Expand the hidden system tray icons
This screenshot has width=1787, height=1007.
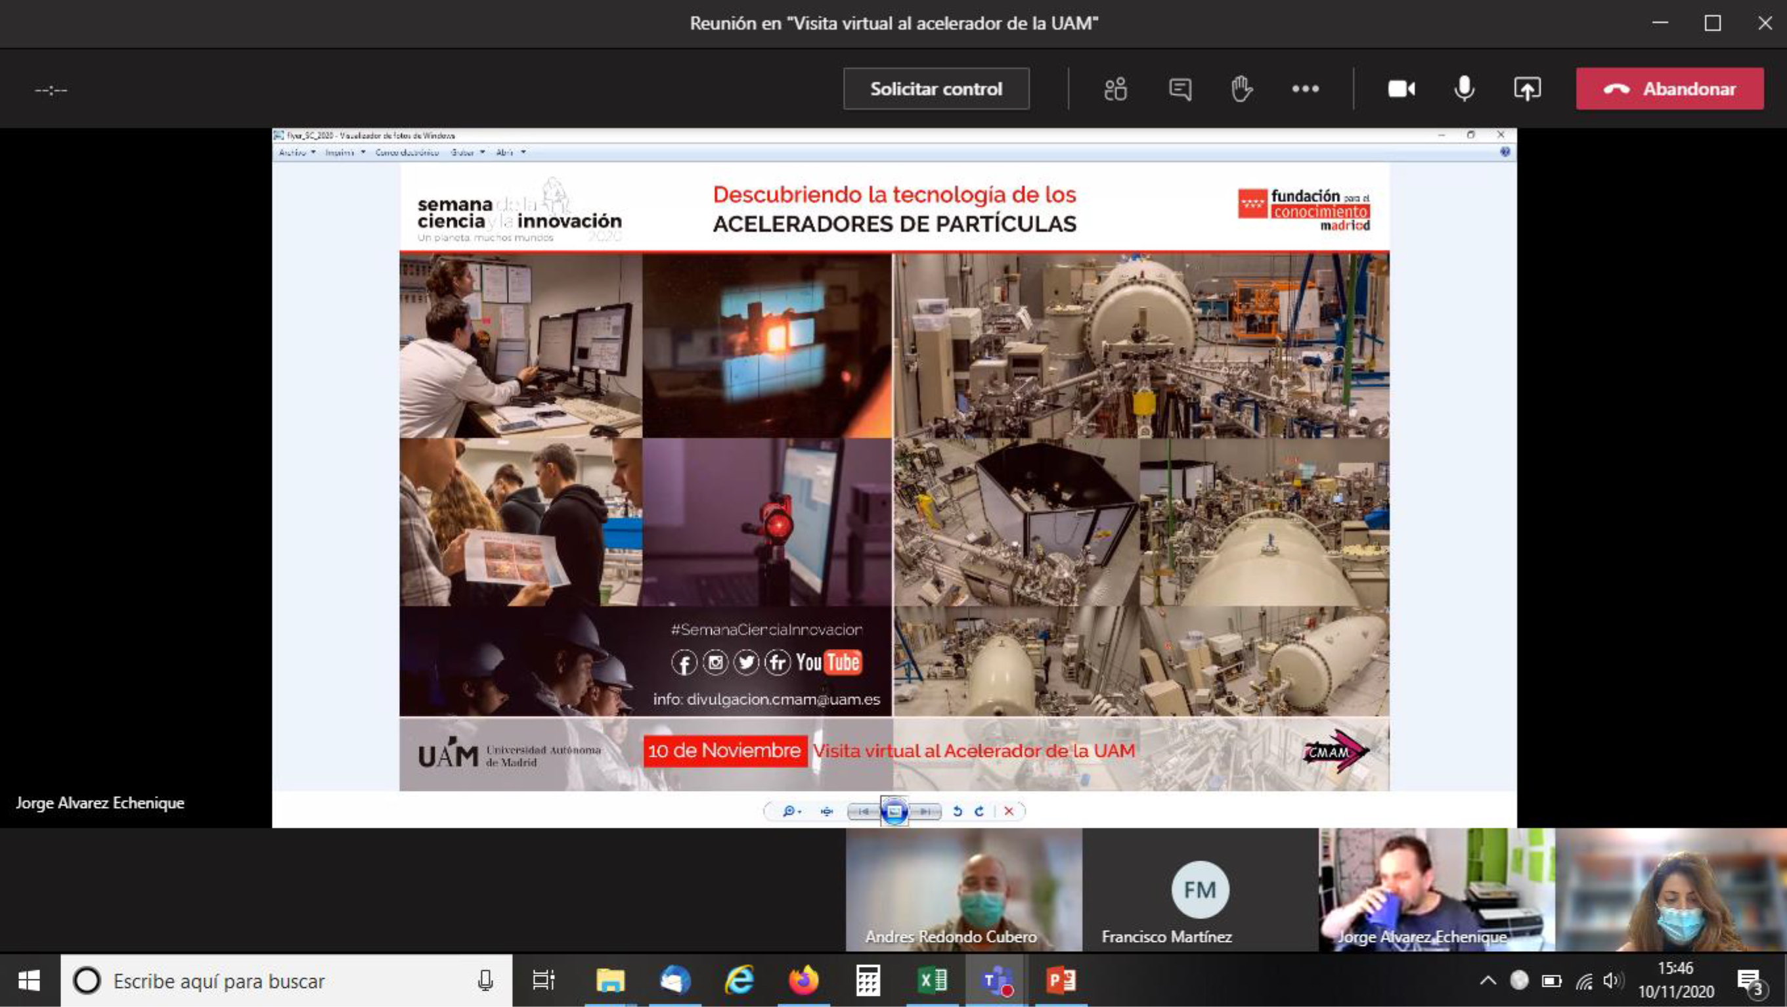click(x=1488, y=980)
